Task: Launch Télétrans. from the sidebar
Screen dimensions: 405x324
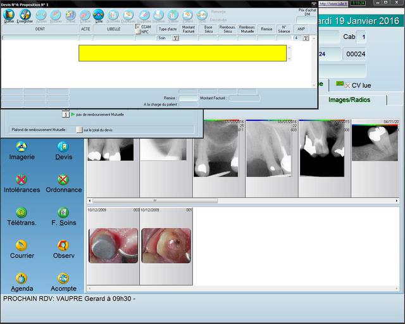Action: pyautogui.click(x=22, y=213)
